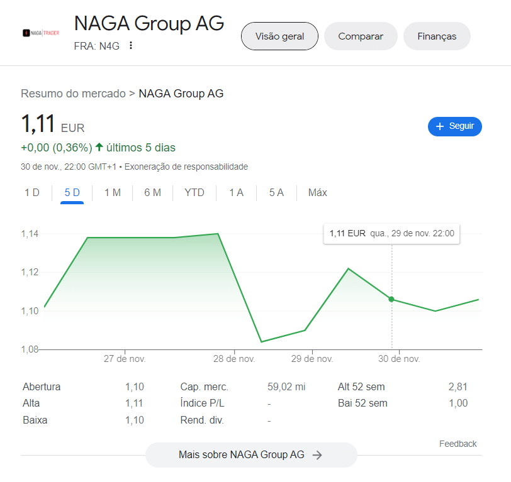The width and height of the screenshot is (511, 482).
Task: Select the 5 D chart range
Action: click(x=72, y=193)
